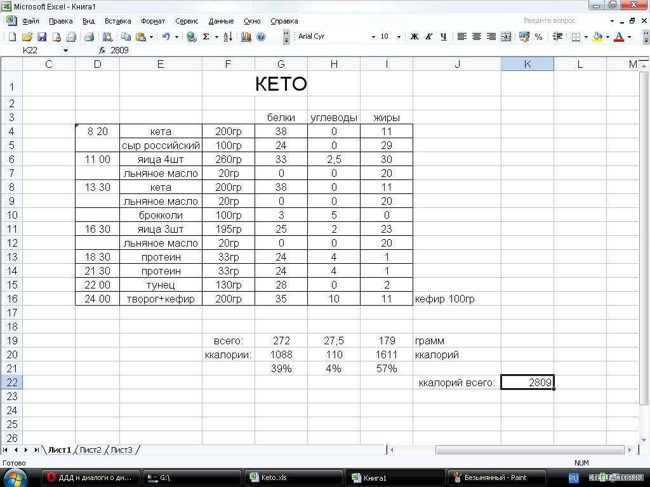Open a file with the folder icon

coord(27,37)
